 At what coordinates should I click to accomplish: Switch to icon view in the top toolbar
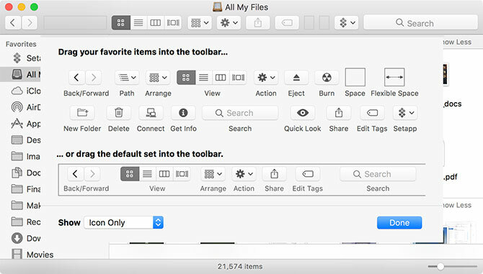121,23
